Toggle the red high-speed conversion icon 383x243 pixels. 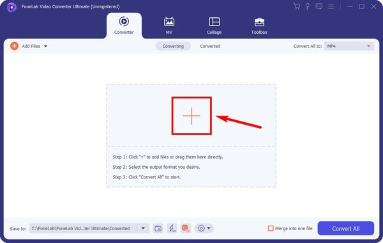click(x=186, y=228)
